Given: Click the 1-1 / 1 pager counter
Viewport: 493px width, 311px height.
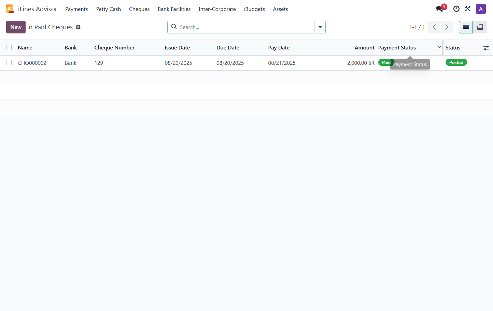Looking at the screenshot, I should coord(417,27).
